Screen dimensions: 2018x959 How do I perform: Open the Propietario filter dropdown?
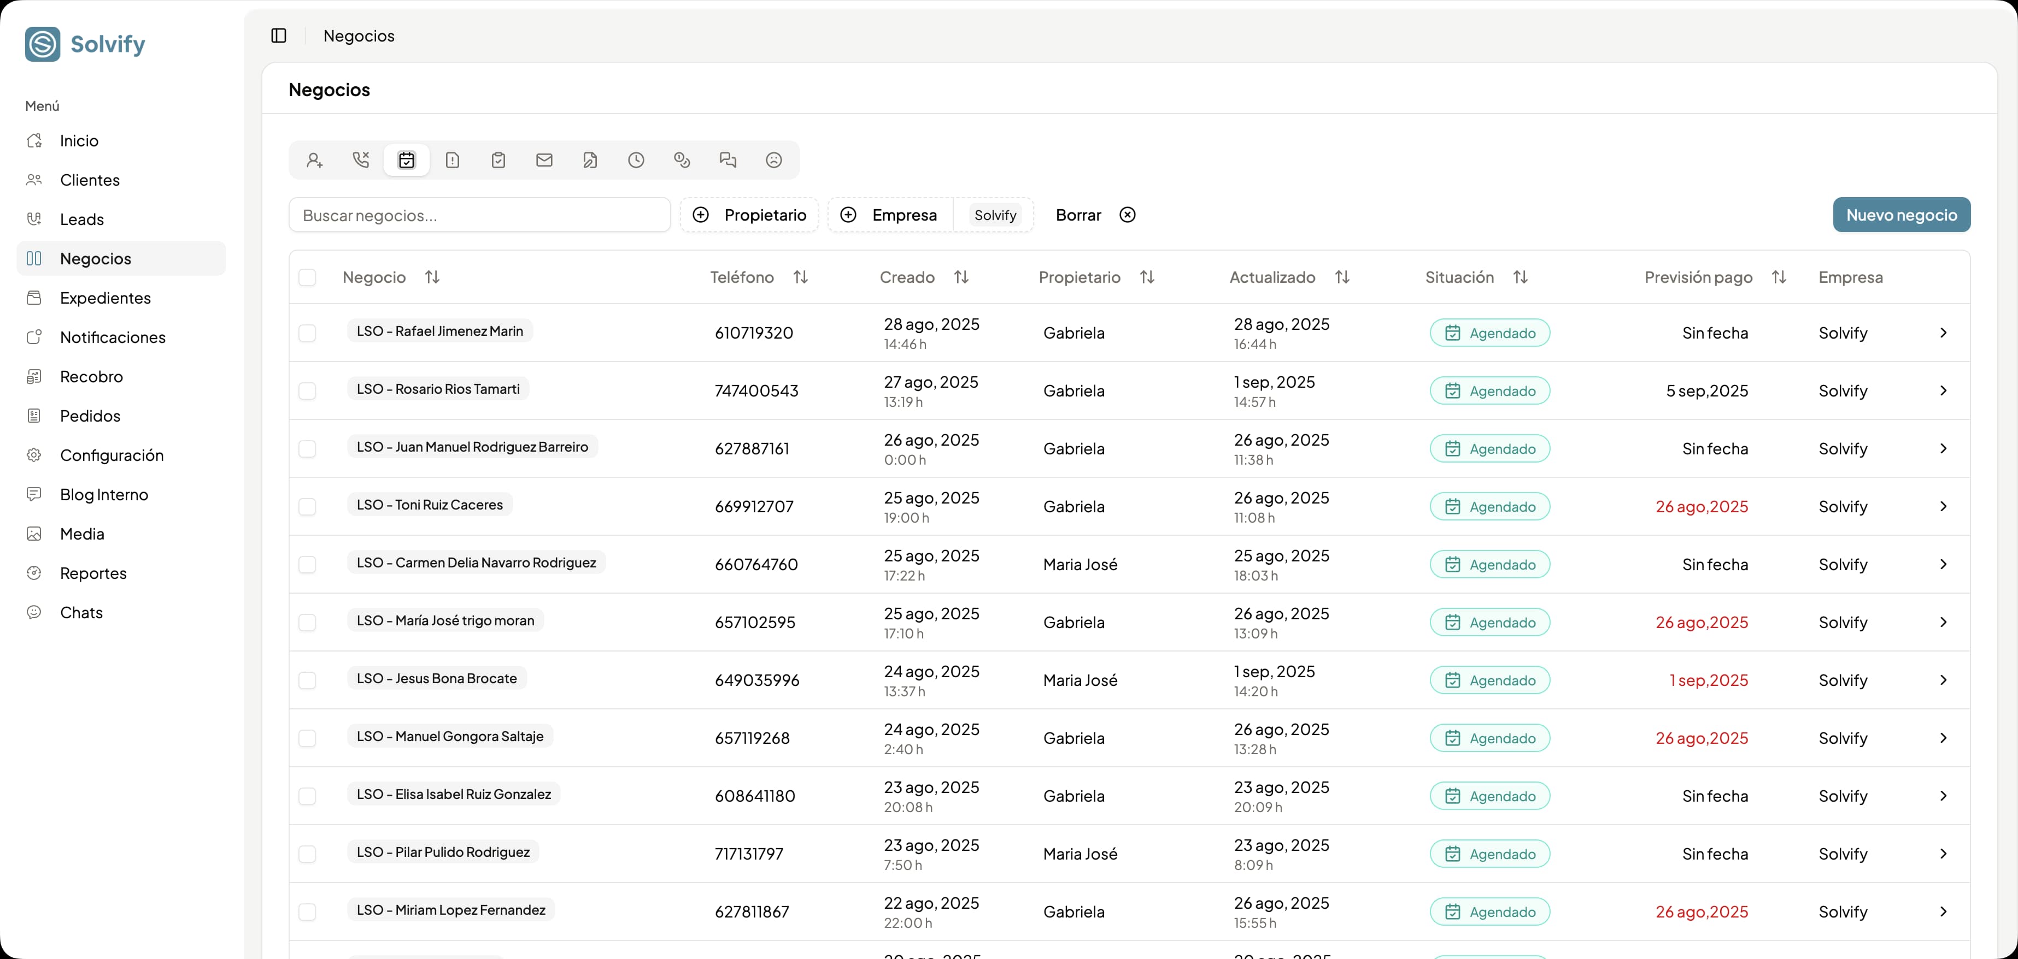pos(750,215)
